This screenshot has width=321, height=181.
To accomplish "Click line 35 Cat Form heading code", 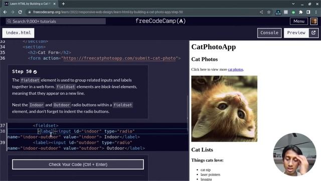I will (49, 52).
